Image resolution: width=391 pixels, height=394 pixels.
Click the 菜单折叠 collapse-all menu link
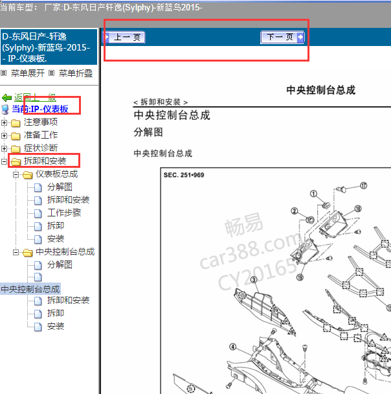click(x=76, y=73)
